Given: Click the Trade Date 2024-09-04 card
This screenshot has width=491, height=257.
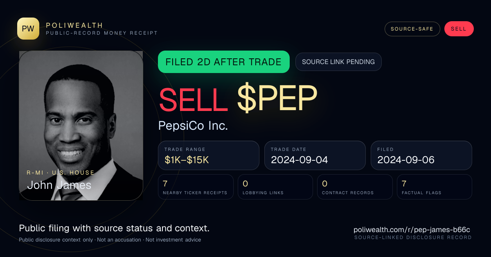Looking at the screenshot, I should [x=315, y=155].
